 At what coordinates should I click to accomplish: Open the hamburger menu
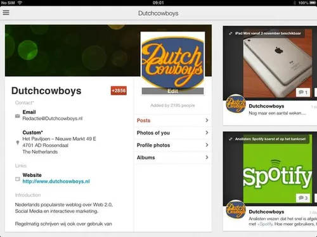(6, 13)
